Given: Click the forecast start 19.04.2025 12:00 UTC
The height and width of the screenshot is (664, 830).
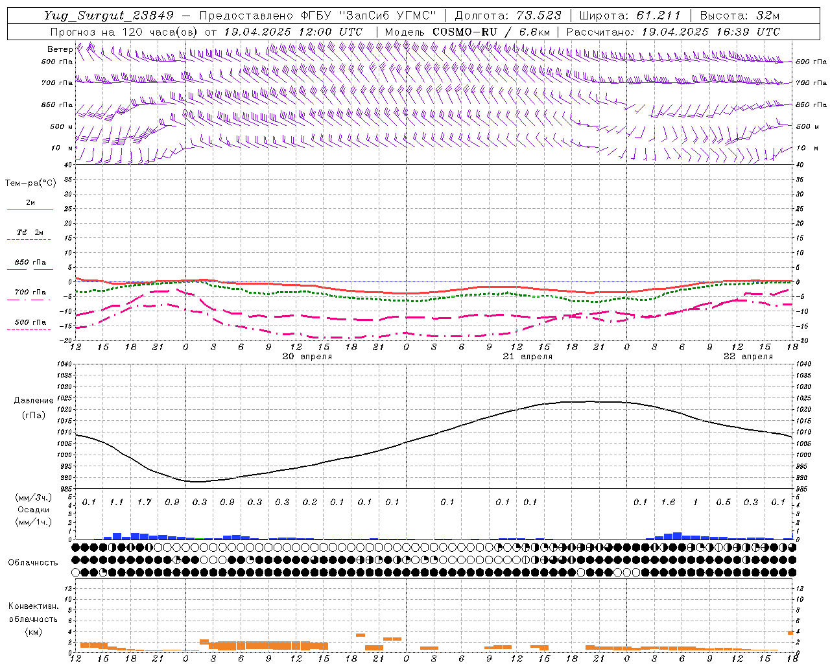Looking at the screenshot, I should (293, 32).
